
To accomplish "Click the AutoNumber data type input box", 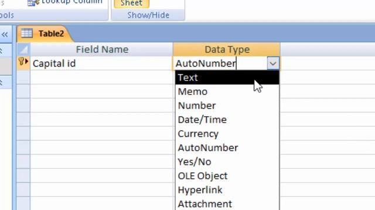I will click(x=220, y=64).
